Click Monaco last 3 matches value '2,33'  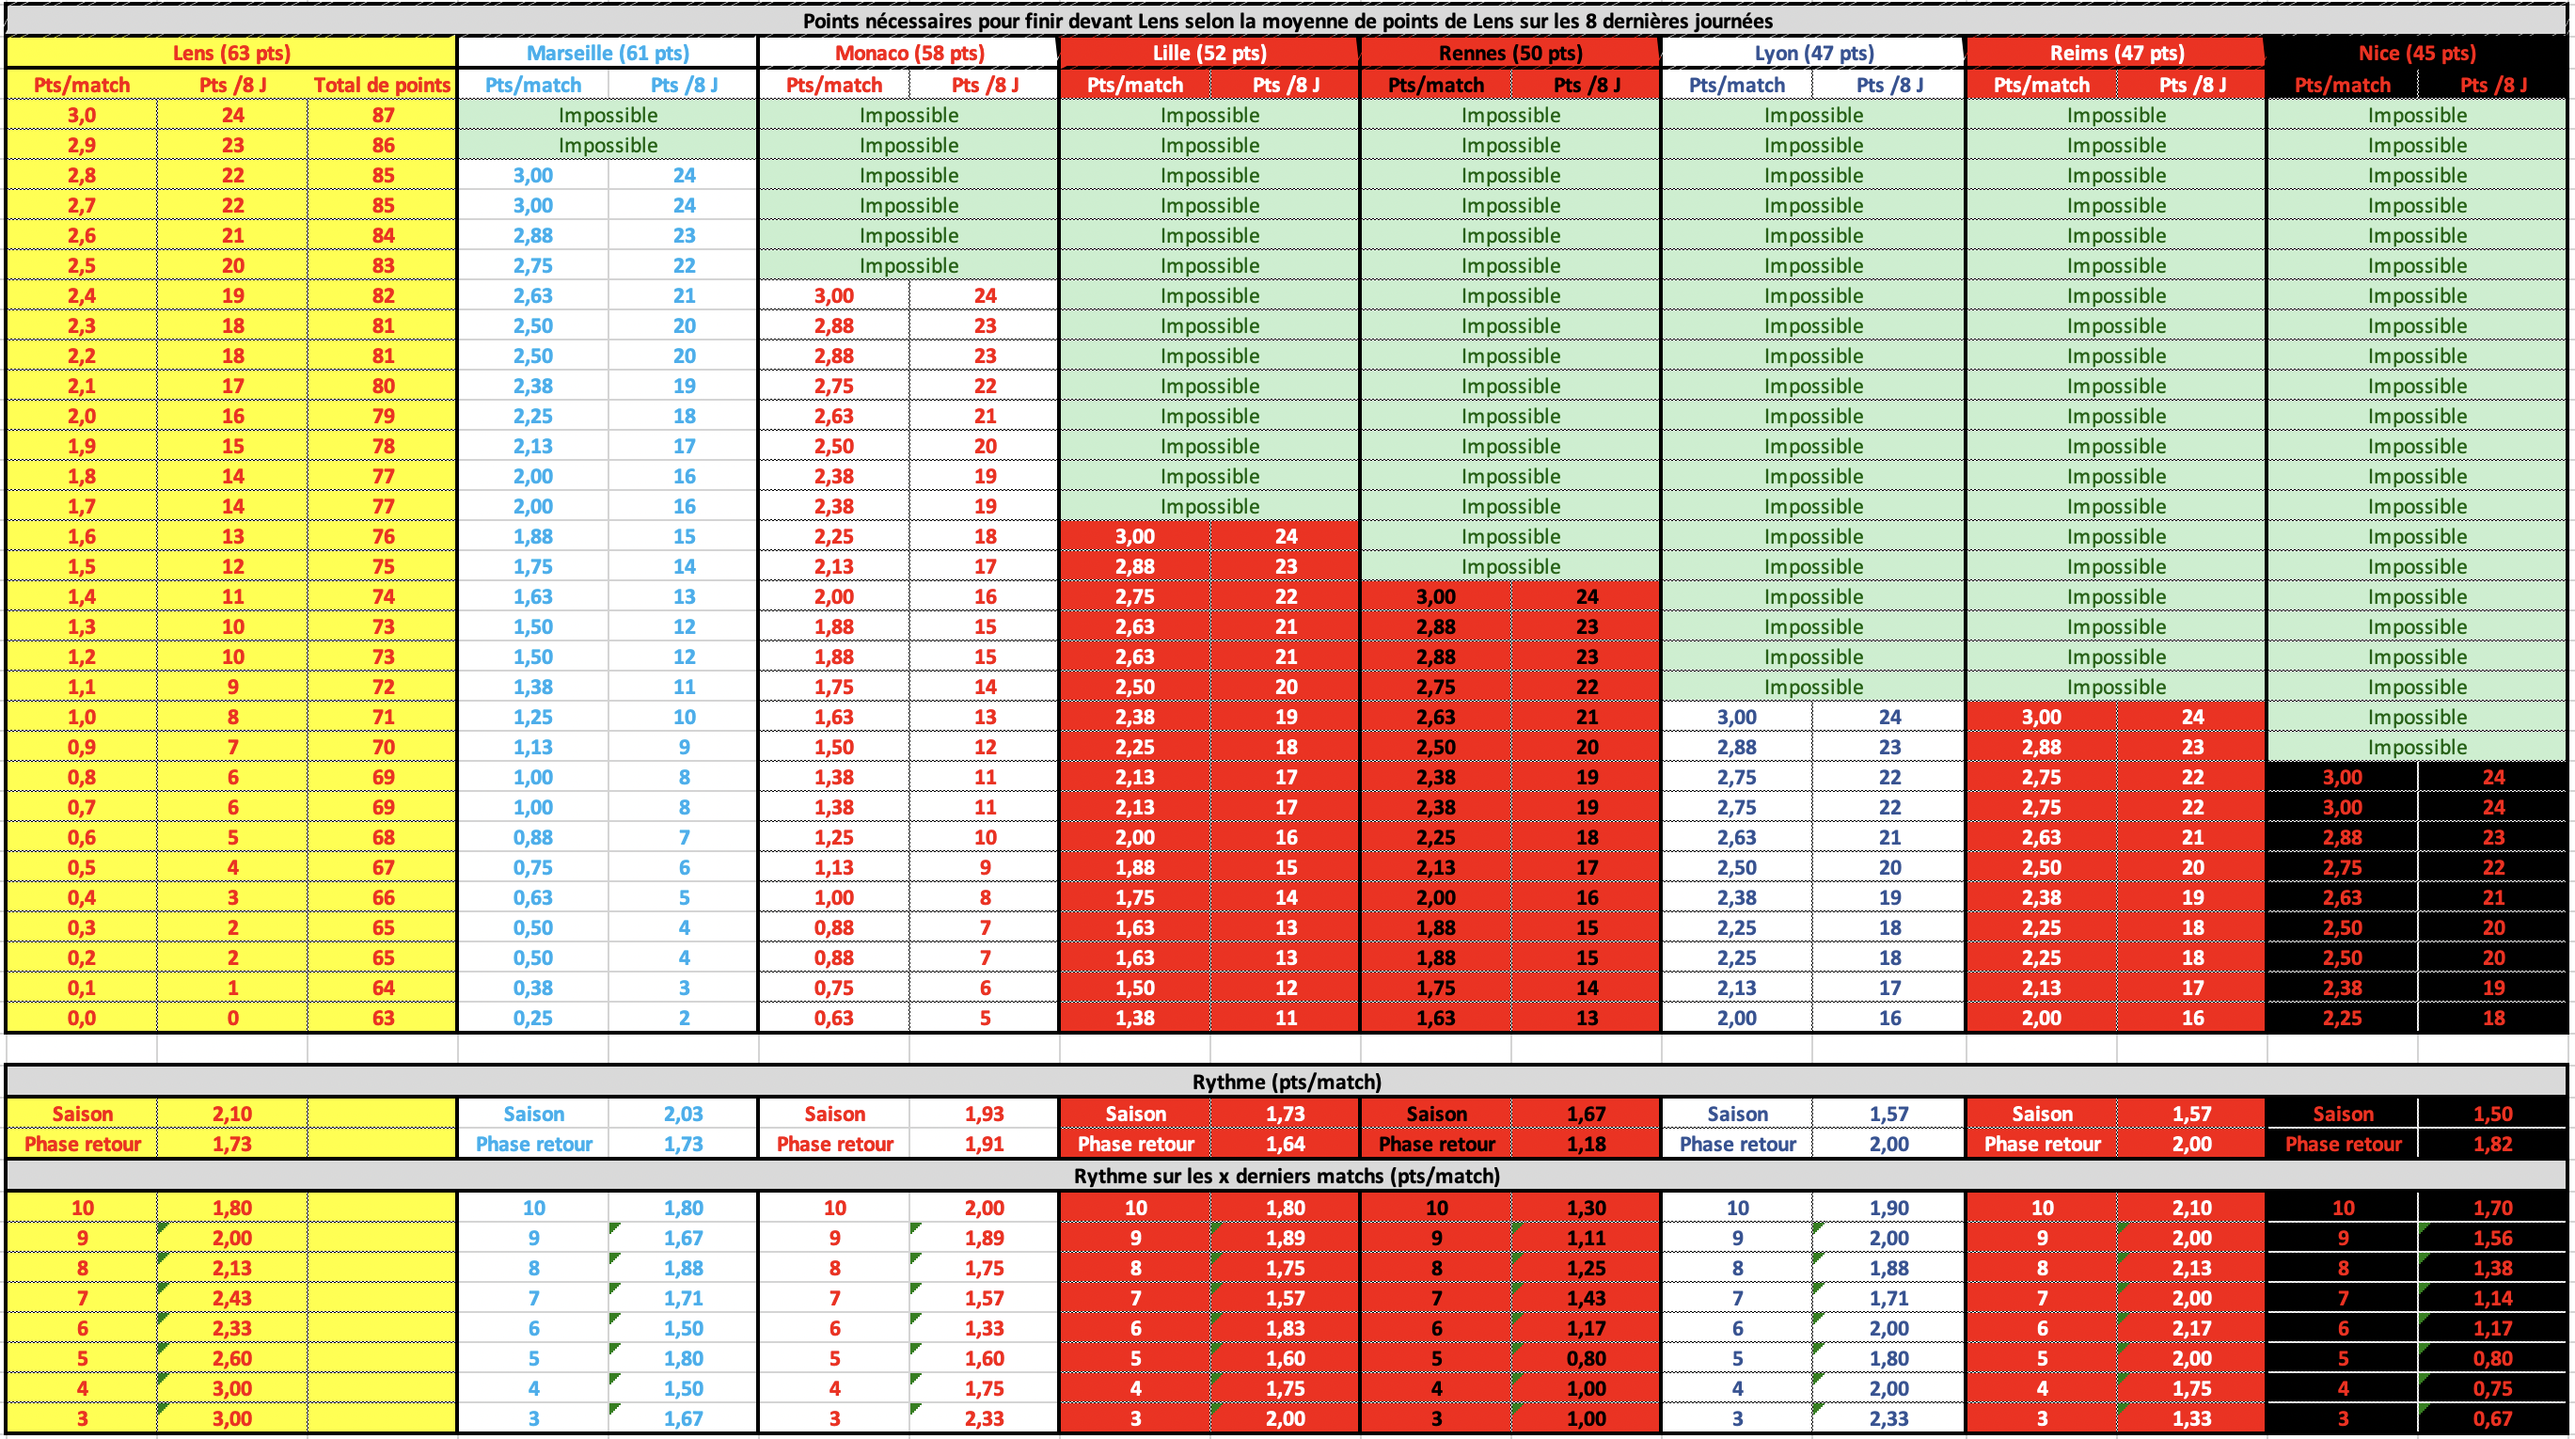(985, 1418)
